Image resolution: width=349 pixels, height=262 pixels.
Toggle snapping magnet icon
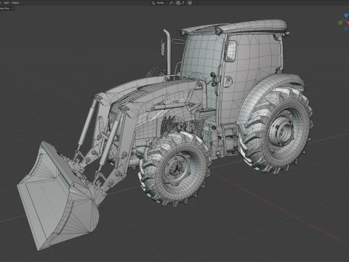[x=178, y=3]
